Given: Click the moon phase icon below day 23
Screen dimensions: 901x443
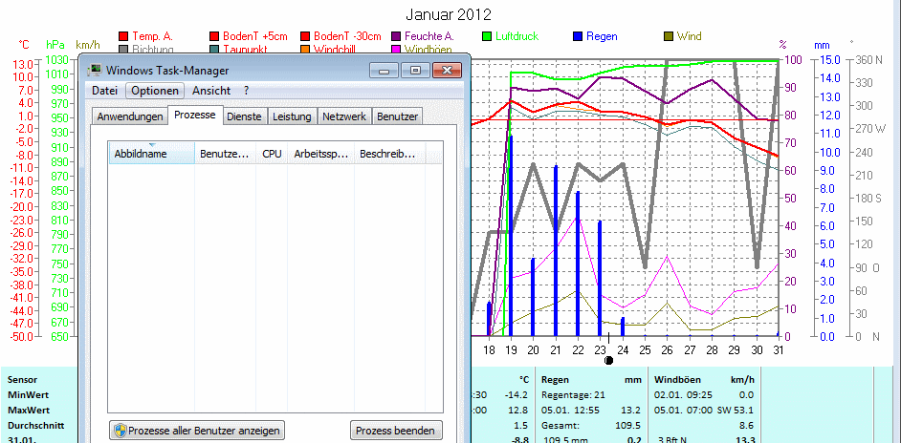Looking at the screenshot, I should pos(609,360).
